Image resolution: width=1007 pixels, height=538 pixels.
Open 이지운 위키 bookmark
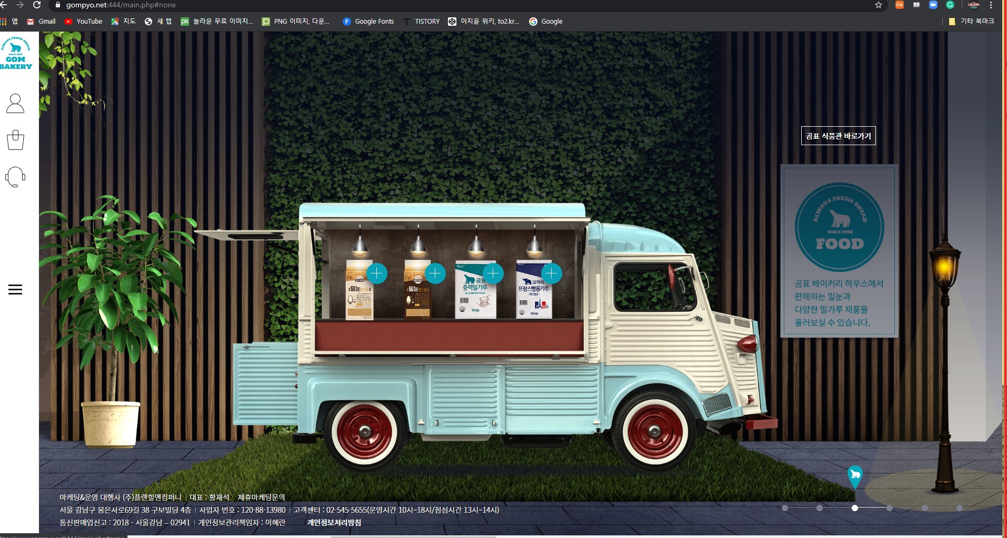point(483,22)
